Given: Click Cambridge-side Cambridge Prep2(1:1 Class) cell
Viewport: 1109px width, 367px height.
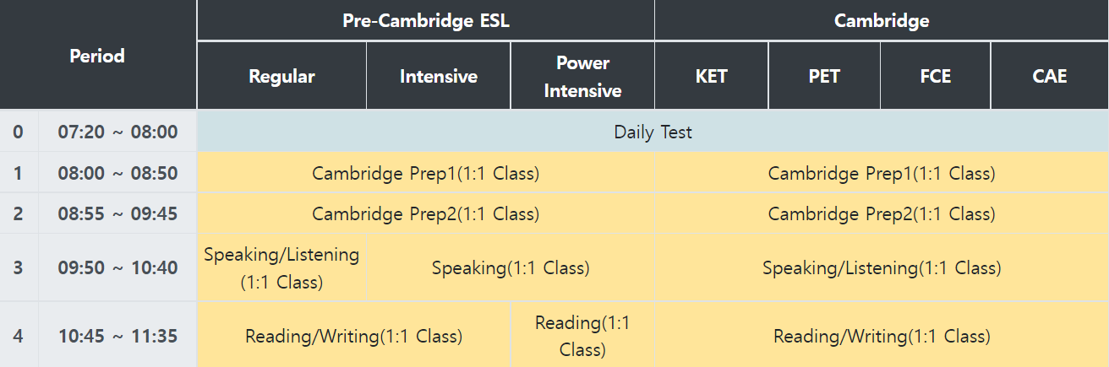Looking at the screenshot, I should coord(882,213).
